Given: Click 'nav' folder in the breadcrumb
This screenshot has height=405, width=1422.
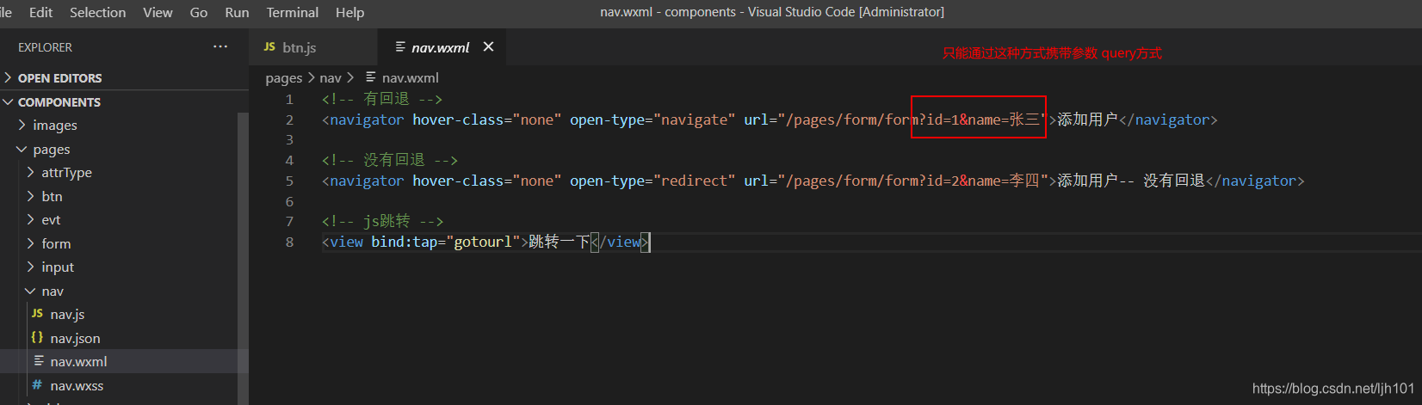Looking at the screenshot, I should point(331,78).
